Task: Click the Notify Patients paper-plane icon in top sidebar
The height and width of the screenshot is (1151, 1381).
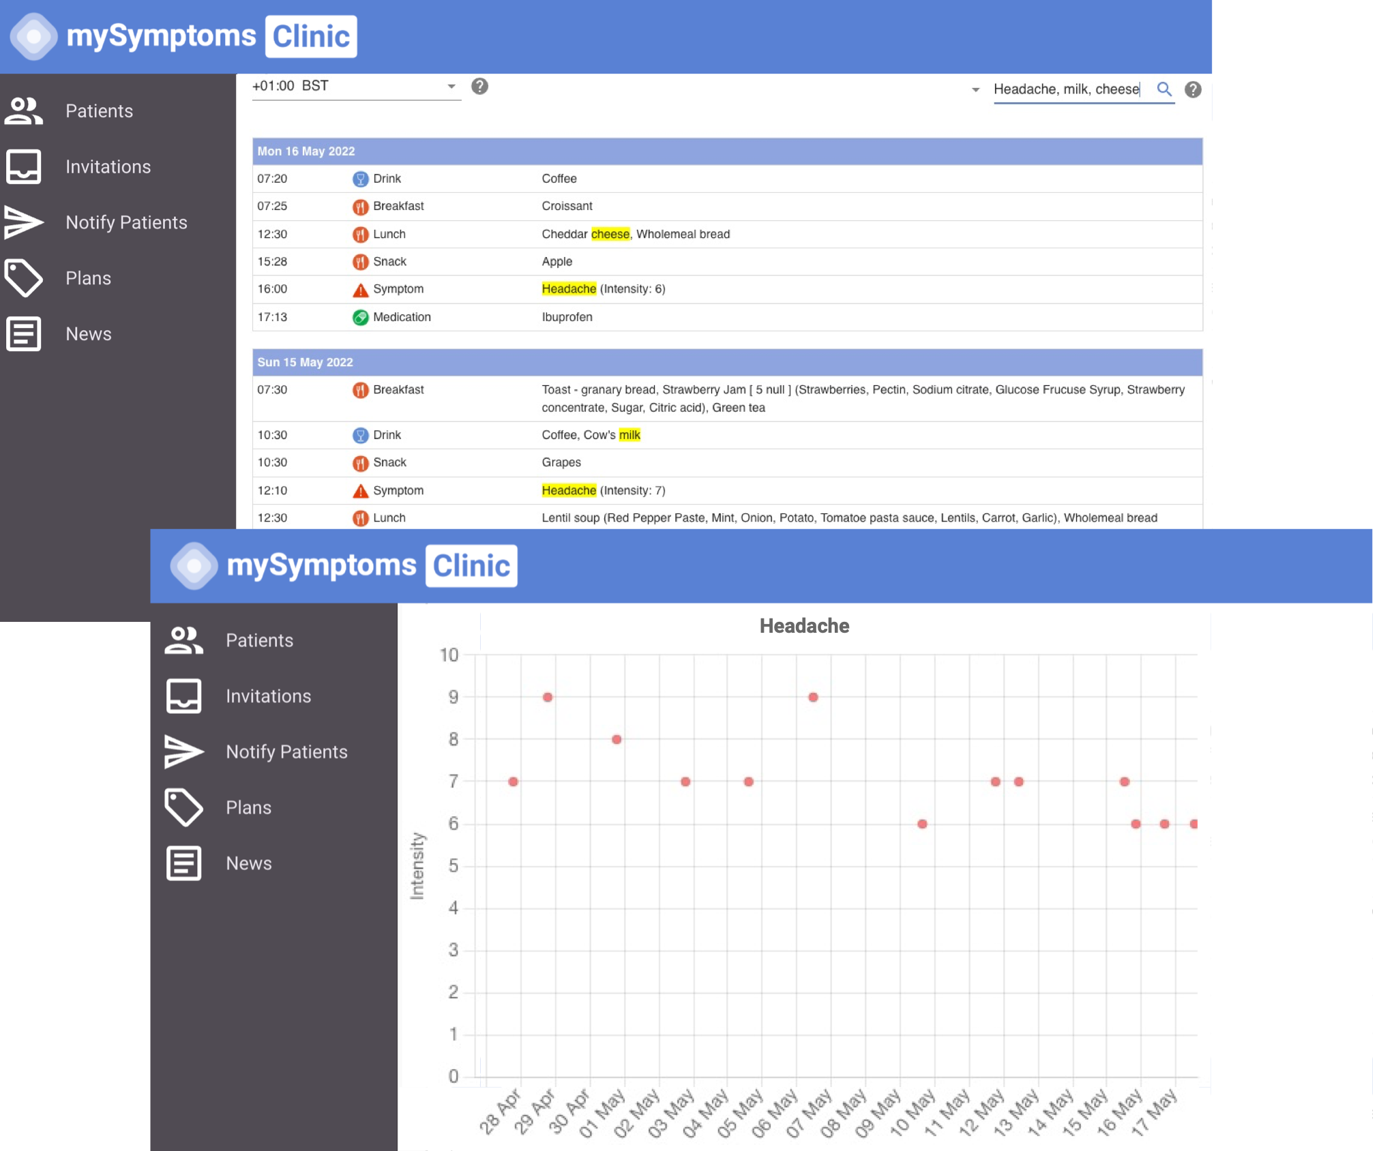Action: pos(24,222)
